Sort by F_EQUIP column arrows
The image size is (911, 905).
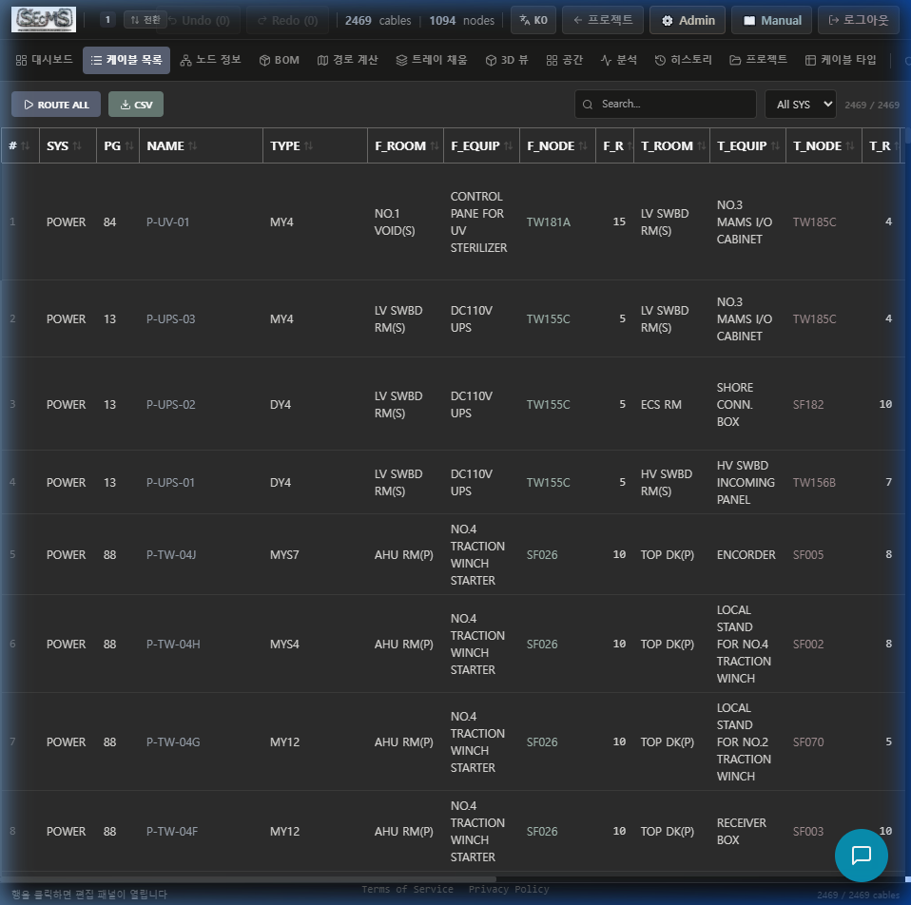[x=509, y=145]
